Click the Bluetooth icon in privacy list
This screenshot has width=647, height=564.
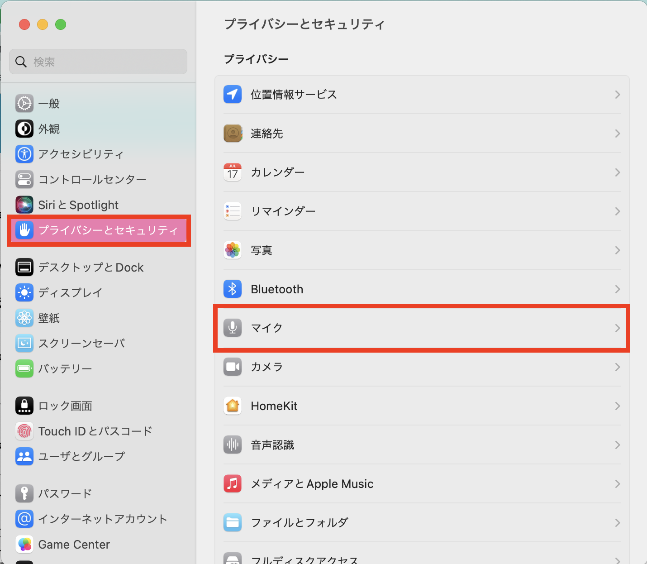point(233,289)
